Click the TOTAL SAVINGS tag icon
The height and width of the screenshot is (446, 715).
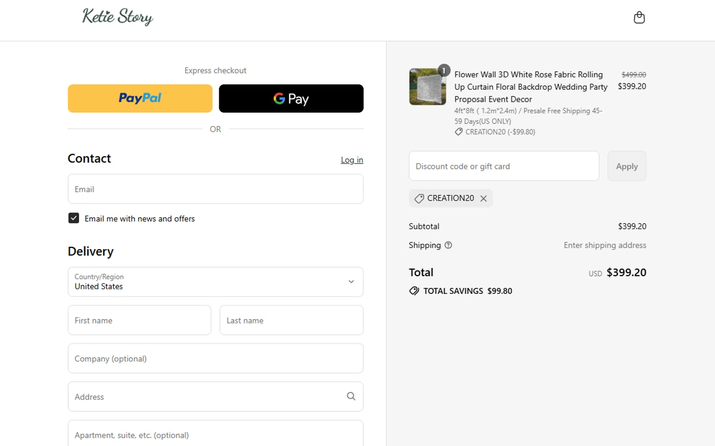(x=414, y=291)
